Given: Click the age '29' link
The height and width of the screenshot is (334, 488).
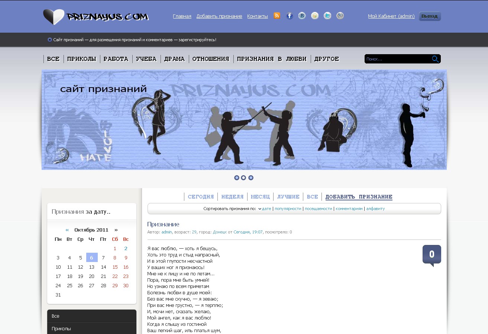Looking at the screenshot, I should click(x=194, y=232).
